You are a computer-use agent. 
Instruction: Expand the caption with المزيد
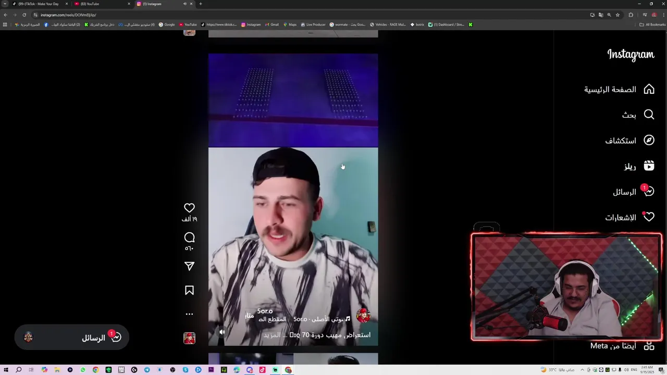coord(273,335)
